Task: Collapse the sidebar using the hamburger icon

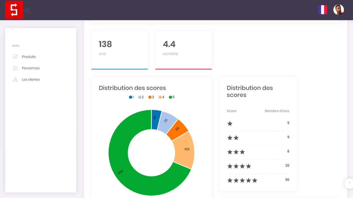Action: tap(26, 10)
